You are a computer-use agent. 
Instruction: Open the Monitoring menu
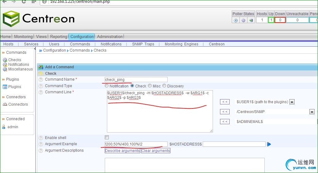point(23,36)
